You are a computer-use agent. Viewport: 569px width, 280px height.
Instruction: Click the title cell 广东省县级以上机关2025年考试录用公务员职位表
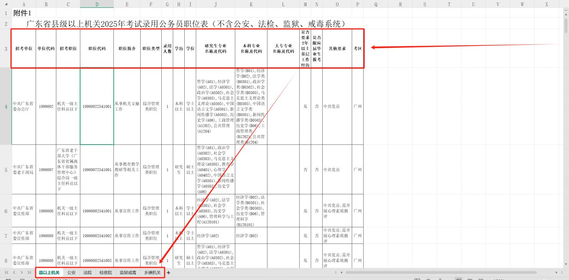(187, 24)
